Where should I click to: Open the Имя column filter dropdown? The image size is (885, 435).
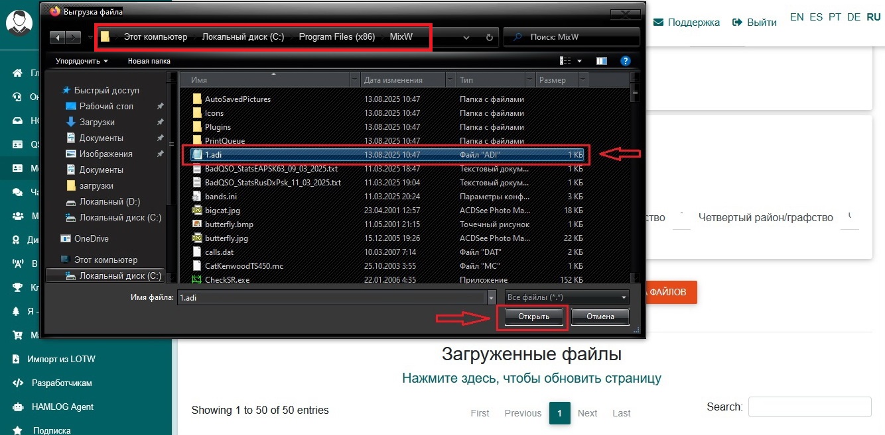(x=354, y=79)
